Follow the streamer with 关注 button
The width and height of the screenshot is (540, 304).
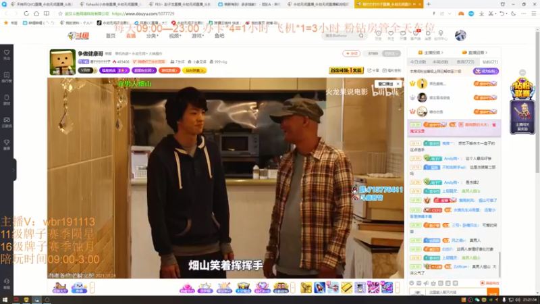pos(351,53)
